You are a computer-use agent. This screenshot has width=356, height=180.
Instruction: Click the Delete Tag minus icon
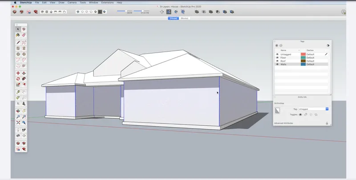tap(281, 45)
